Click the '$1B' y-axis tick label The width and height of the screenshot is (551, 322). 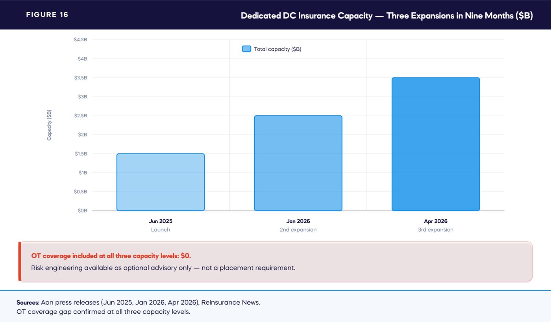tap(83, 172)
